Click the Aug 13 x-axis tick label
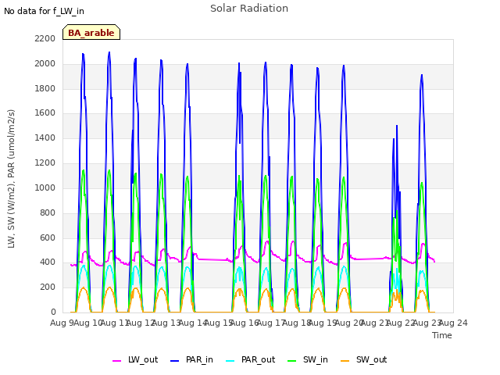The height and width of the screenshot is (375, 500). (x=166, y=323)
